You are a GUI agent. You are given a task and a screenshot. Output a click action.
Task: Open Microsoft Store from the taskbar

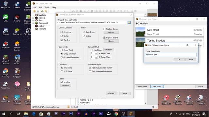pos(41,114)
